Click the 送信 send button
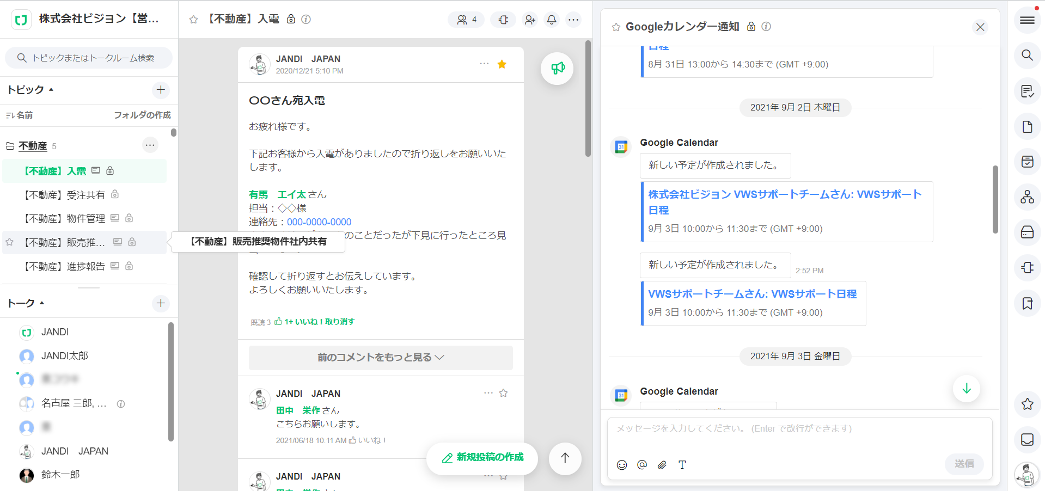Viewport: 1045px width, 491px height. [964, 464]
